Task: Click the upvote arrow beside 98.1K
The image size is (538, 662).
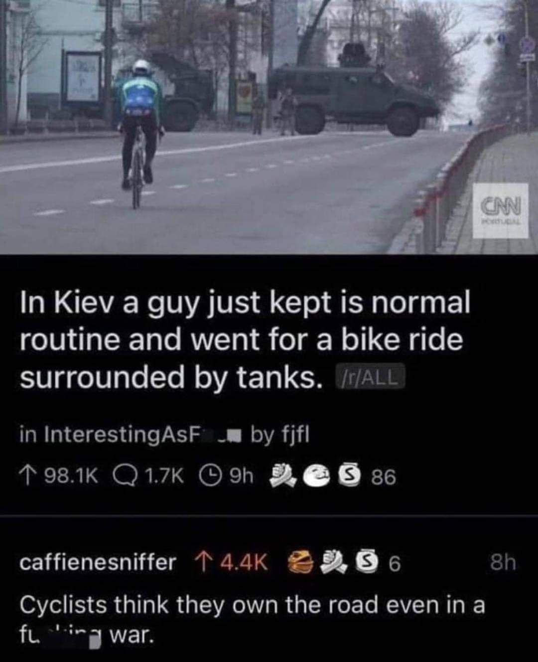Action: (27, 477)
